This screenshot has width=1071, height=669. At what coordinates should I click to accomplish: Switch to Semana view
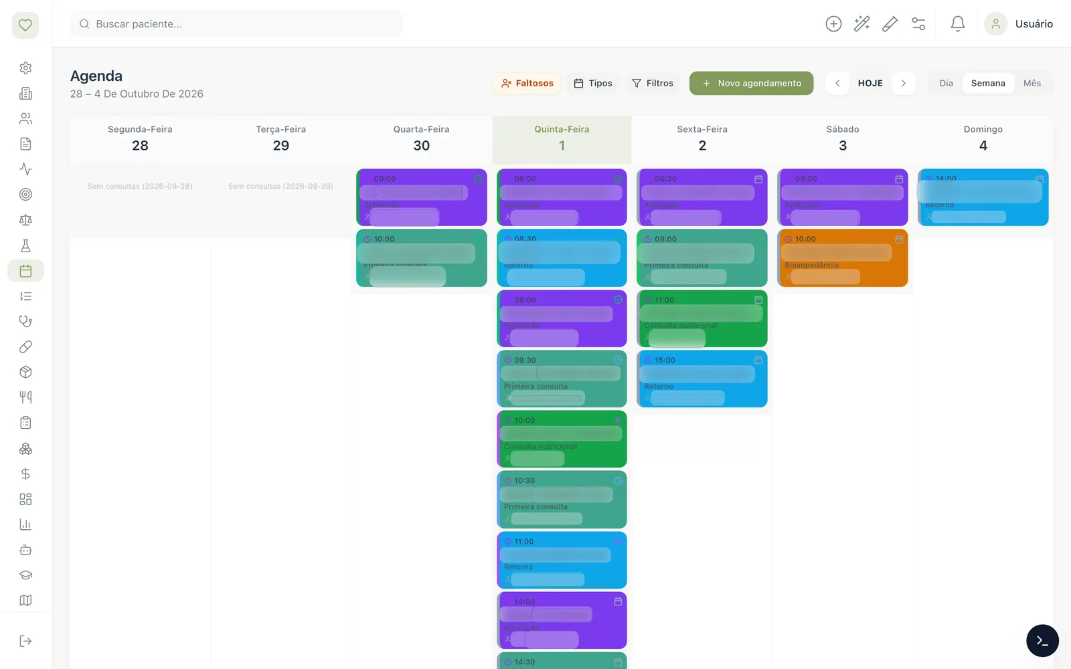pyautogui.click(x=988, y=83)
